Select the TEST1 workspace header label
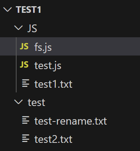 [x=29, y=10]
